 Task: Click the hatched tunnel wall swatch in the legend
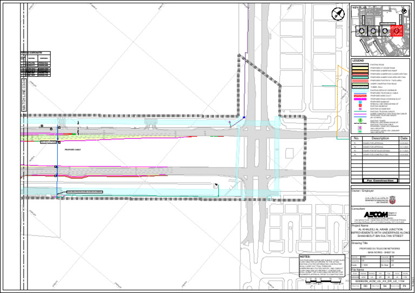click(360, 87)
